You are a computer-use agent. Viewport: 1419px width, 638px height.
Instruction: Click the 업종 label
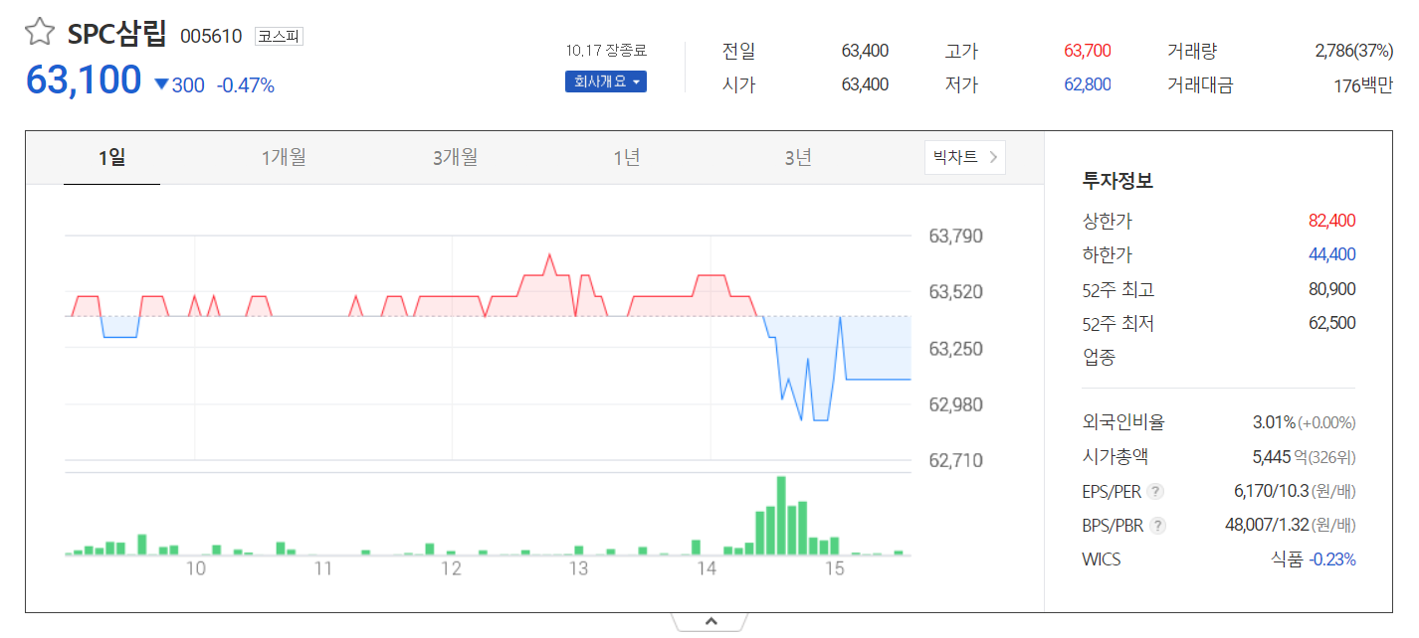click(1099, 358)
